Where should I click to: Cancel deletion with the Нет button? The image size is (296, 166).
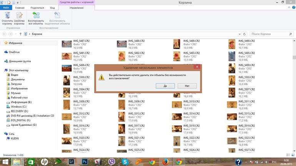coord(187,86)
